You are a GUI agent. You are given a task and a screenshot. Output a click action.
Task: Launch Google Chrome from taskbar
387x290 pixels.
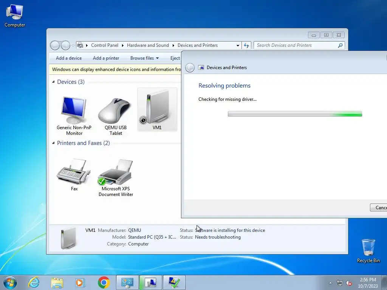point(104,282)
